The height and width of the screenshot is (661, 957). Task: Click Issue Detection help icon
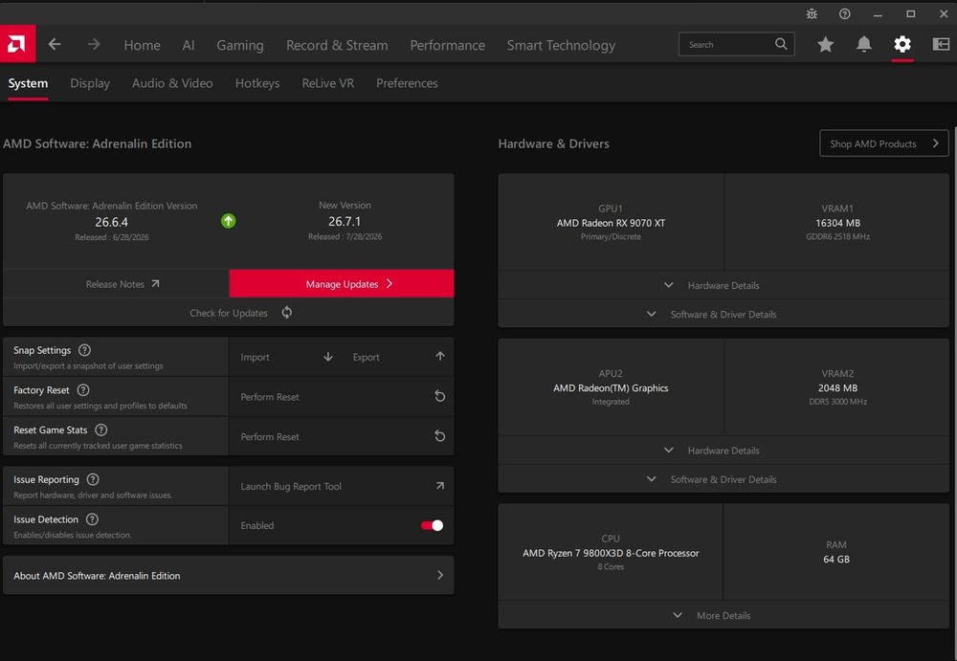point(92,519)
